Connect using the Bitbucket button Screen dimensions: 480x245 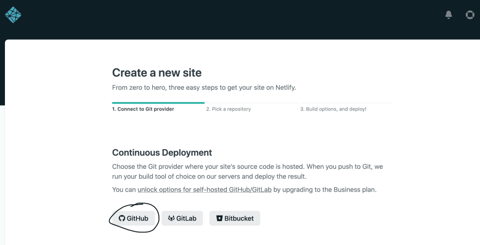tap(235, 218)
